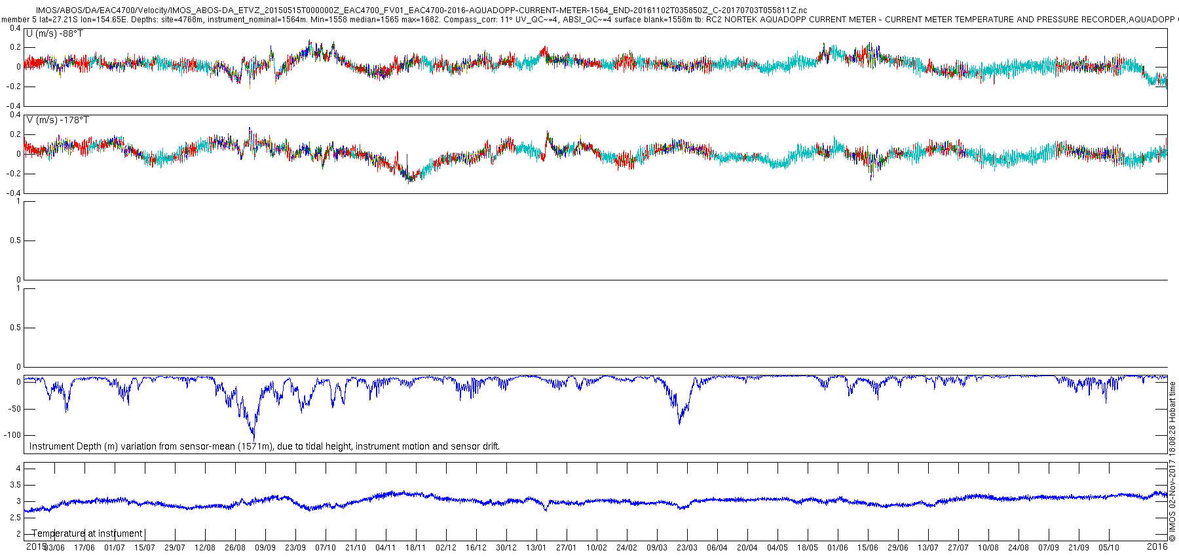Click the '21/09' date tick label
The image size is (1179, 557).
point(1079,548)
